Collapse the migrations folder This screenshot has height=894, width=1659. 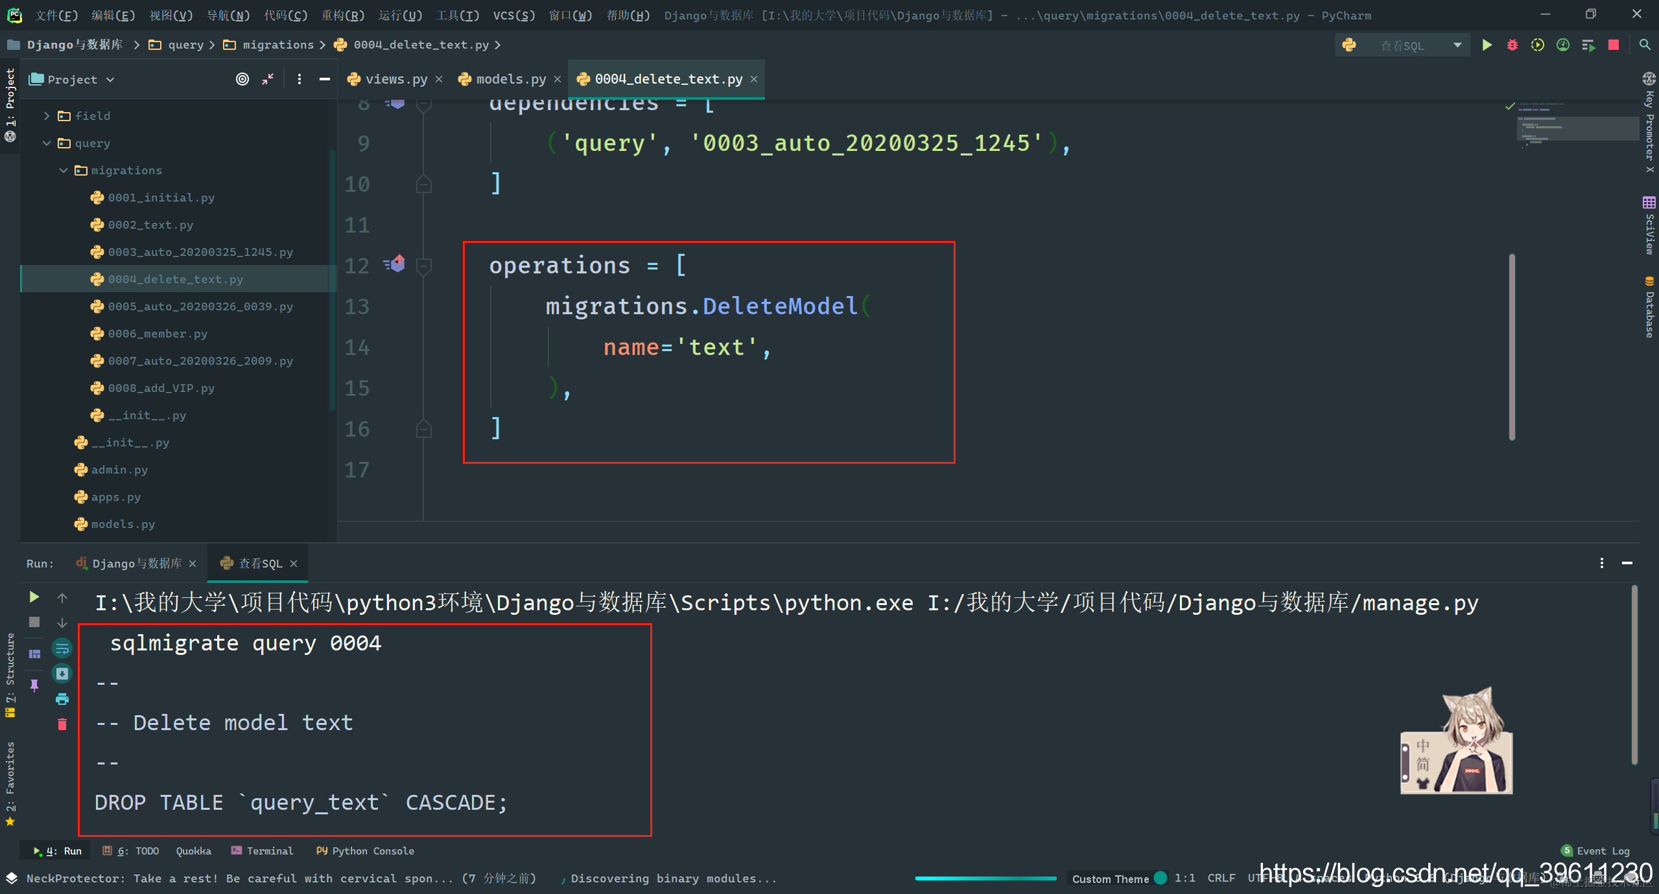pyautogui.click(x=64, y=170)
